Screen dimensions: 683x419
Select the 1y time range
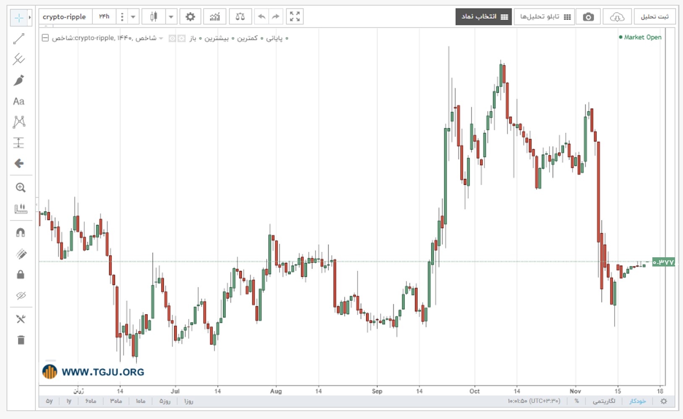click(x=69, y=401)
